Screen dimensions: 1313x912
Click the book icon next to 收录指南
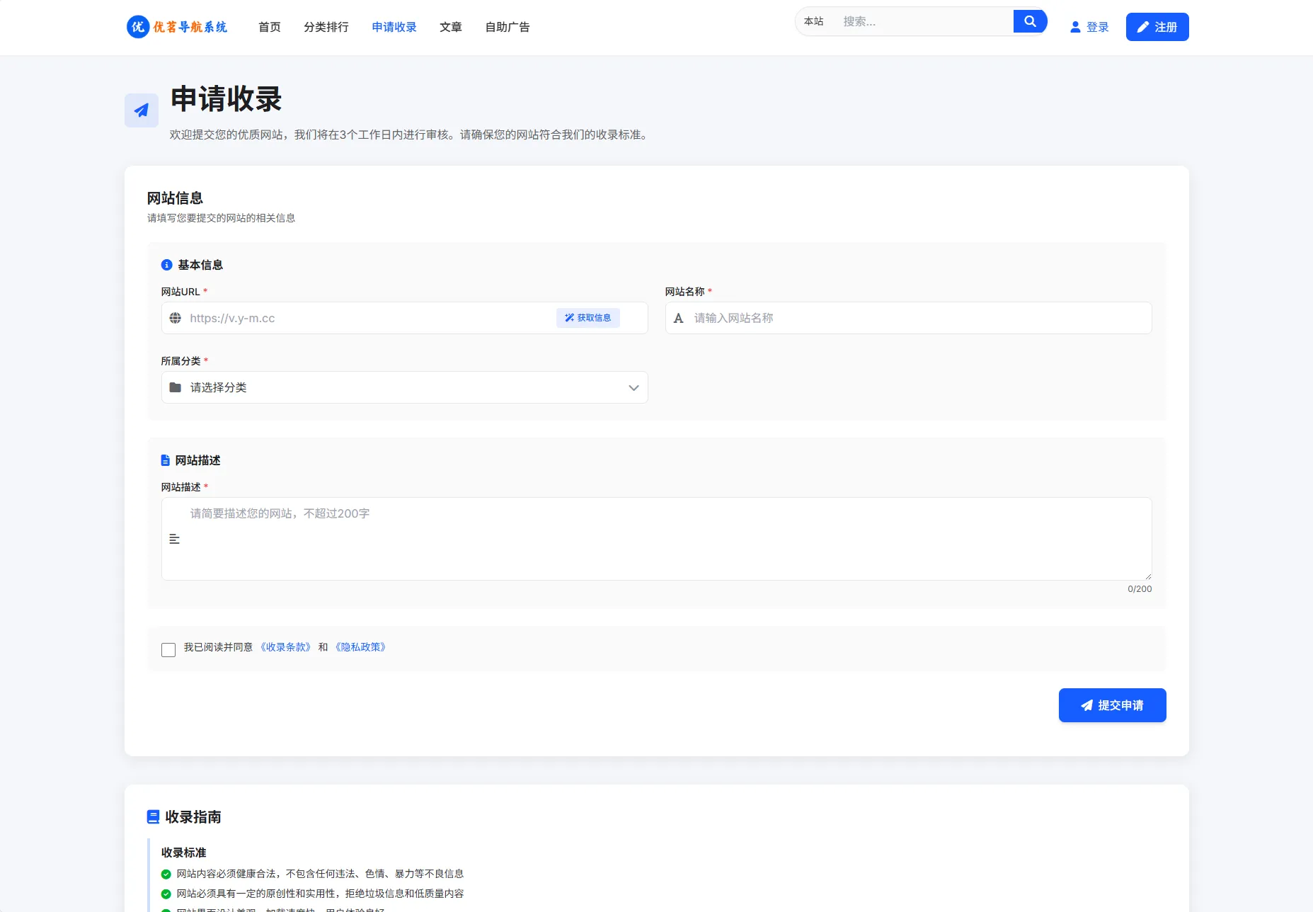pos(153,817)
